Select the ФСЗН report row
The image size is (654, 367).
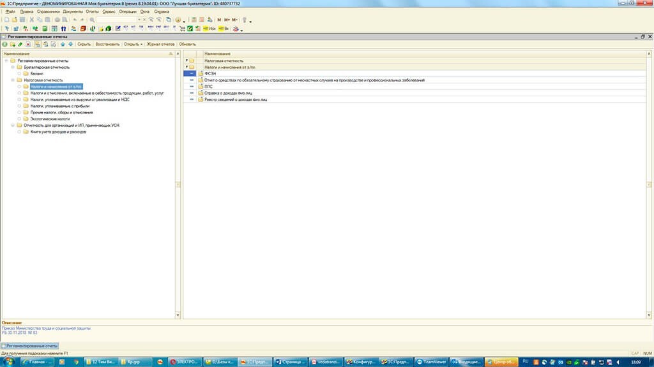(414, 74)
